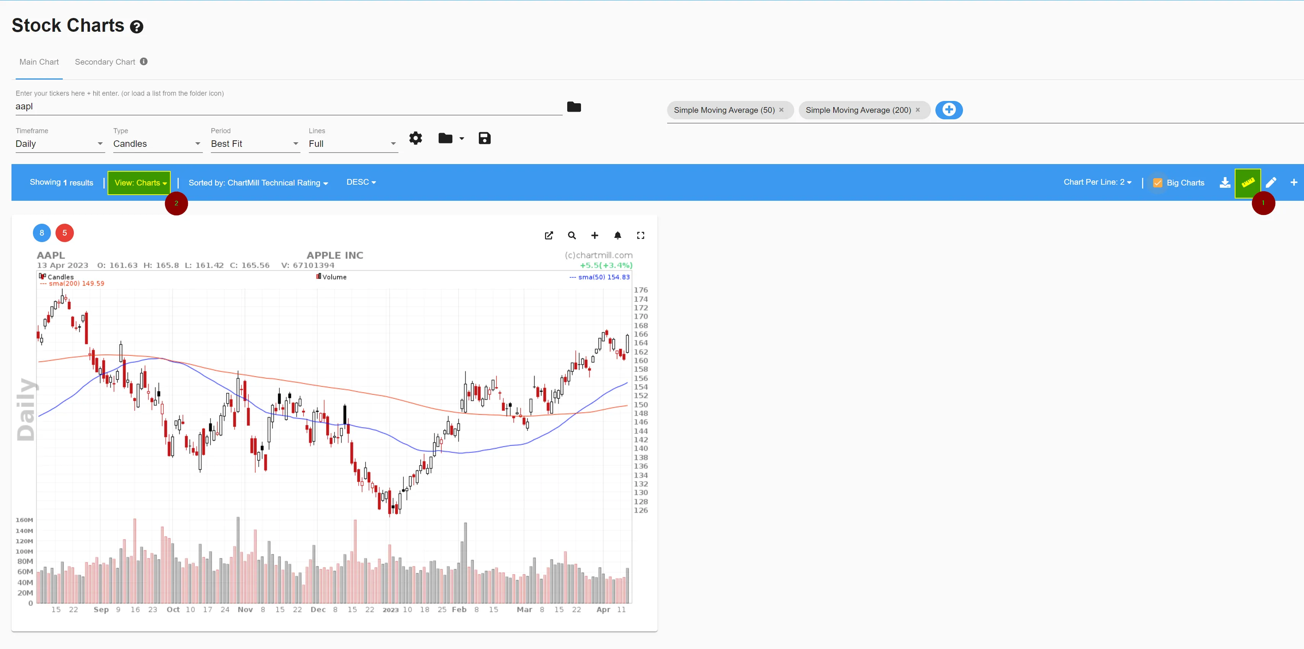This screenshot has height=649, width=1304.
Task: Toggle Big Charts checkbox on
Action: (1159, 182)
